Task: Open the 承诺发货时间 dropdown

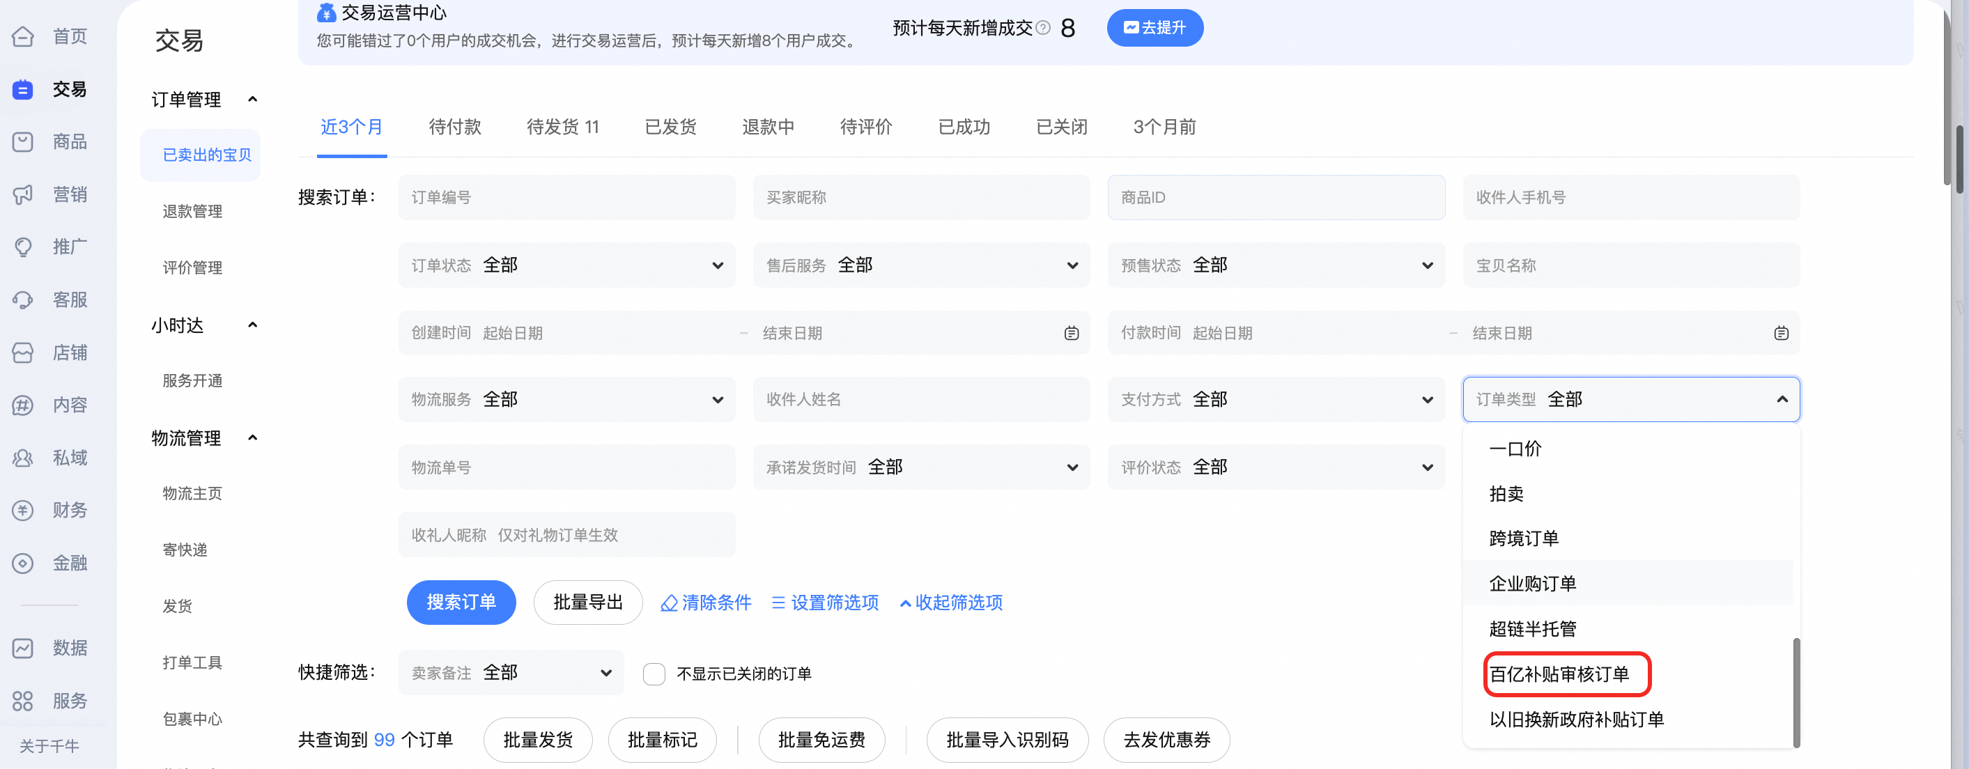Action: [x=921, y=467]
